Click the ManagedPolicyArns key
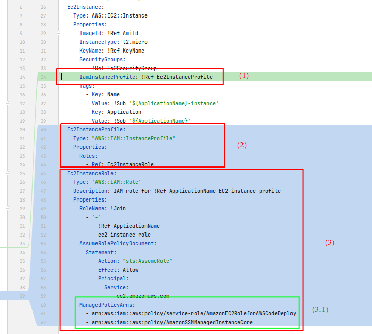 pyautogui.click(x=104, y=305)
